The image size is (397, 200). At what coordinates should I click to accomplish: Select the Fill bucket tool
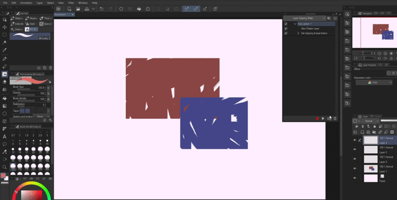coord(5,98)
